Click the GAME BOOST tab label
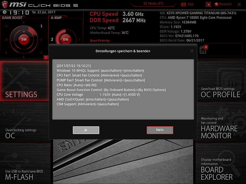This screenshot has height=184, width=246. click(x=12, y=18)
